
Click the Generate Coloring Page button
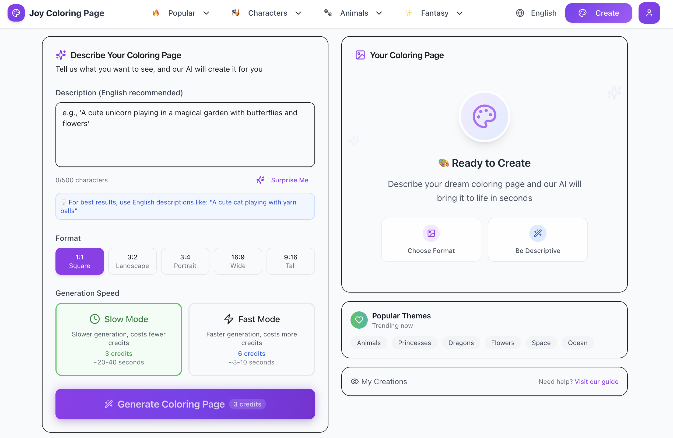coord(185,404)
